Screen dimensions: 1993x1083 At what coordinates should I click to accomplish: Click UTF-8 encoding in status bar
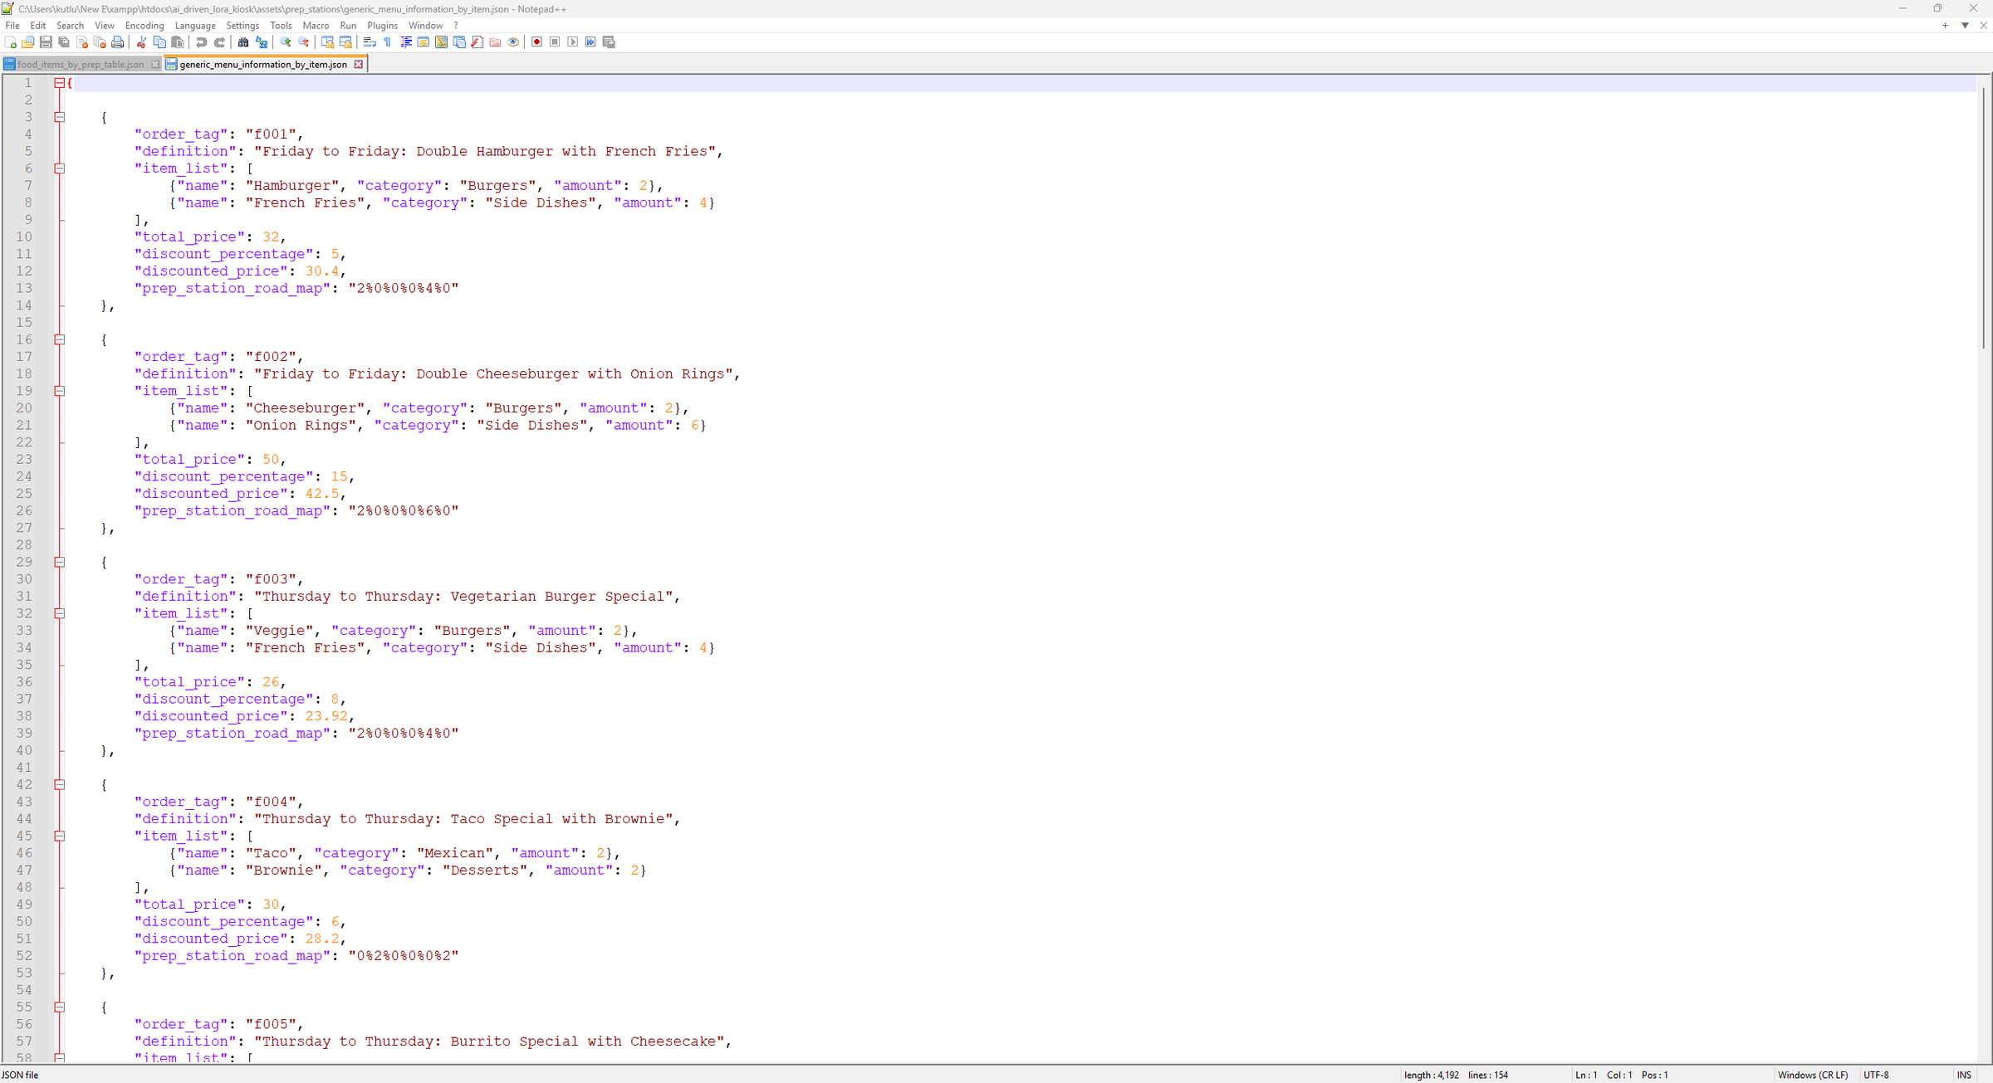pyautogui.click(x=1876, y=1075)
